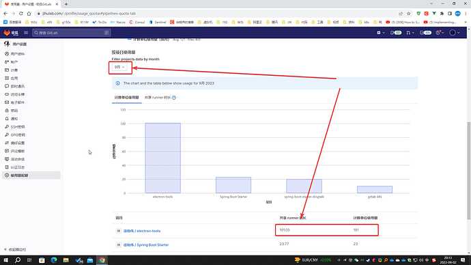Click the help question mark beside runner tab
Viewport: 471px width, 265px height.
tap(174, 98)
